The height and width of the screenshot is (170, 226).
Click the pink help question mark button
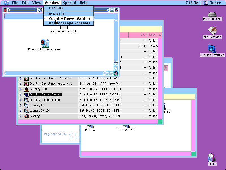pyautogui.click(x=165, y=68)
